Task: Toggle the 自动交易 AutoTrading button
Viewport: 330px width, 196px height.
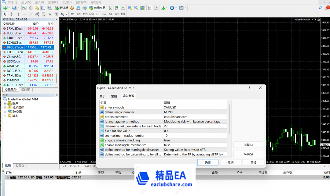Action: (x=97, y=8)
